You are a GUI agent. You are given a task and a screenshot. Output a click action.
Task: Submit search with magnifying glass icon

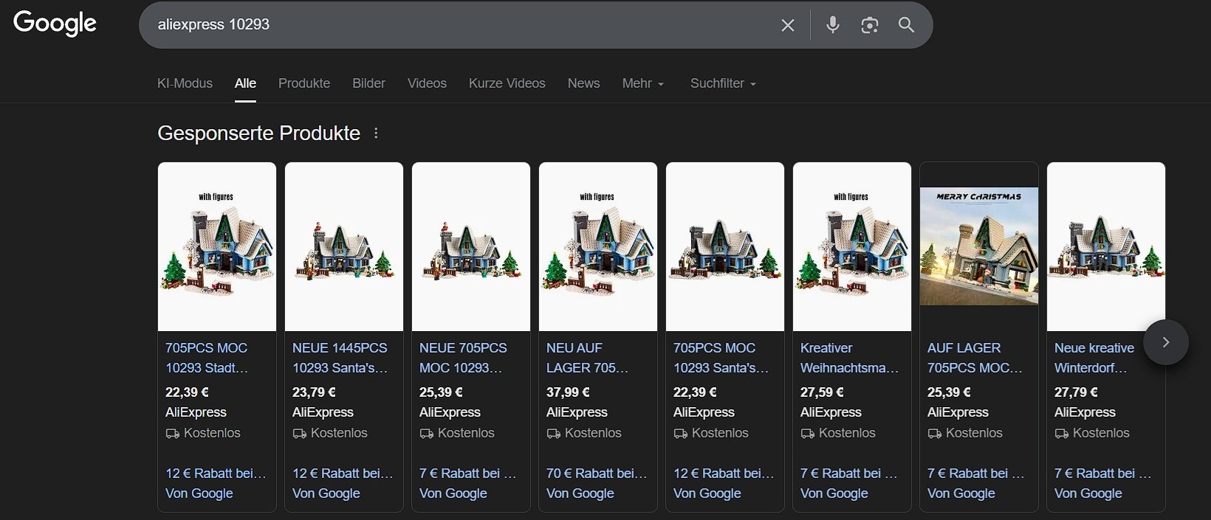906,25
